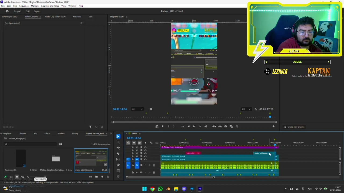The width and height of the screenshot is (344, 193).
Task: Click trash Clear icon in Project panel
Action: (x=108, y=177)
